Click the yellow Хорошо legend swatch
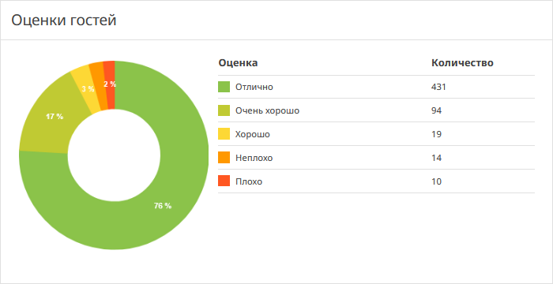553x284 pixels. click(x=224, y=134)
